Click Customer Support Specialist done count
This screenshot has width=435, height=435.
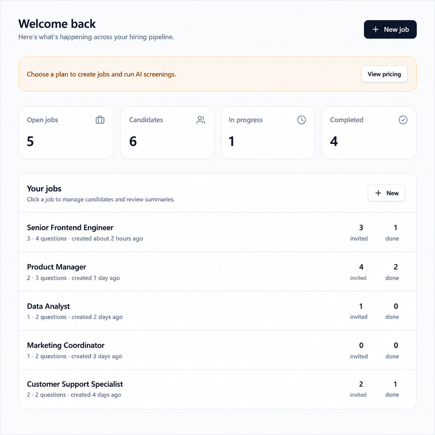tap(395, 384)
